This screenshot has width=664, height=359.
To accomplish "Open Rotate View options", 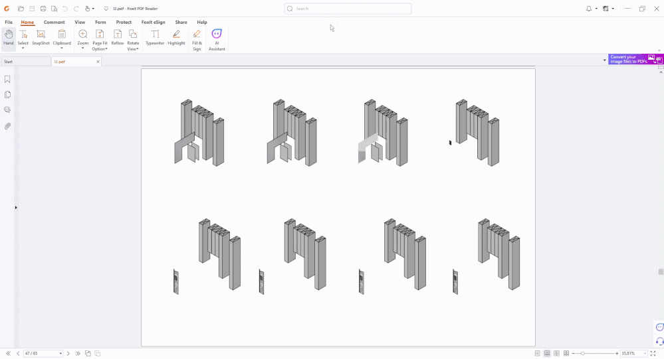I will (x=133, y=40).
